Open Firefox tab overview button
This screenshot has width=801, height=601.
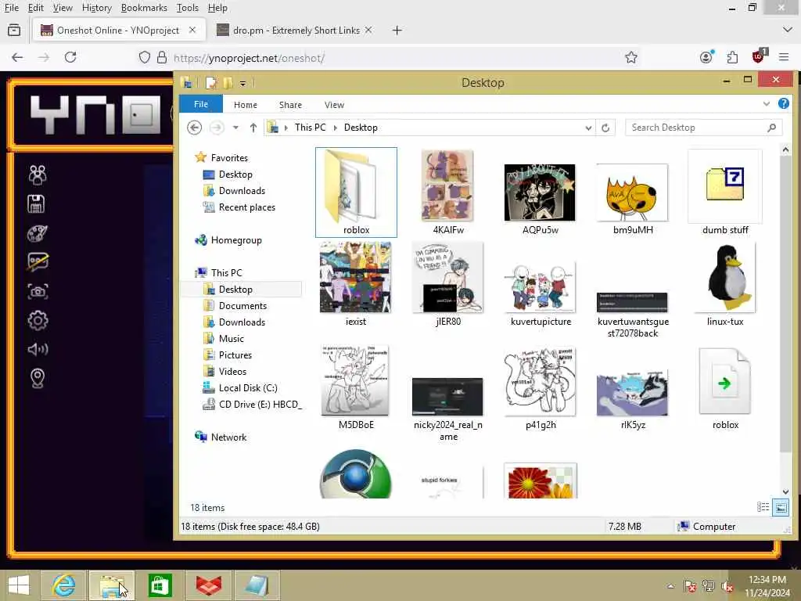click(14, 31)
